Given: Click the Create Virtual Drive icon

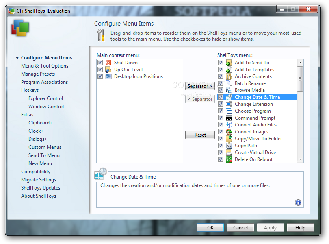Looking at the screenshot, I should [229, 152].
